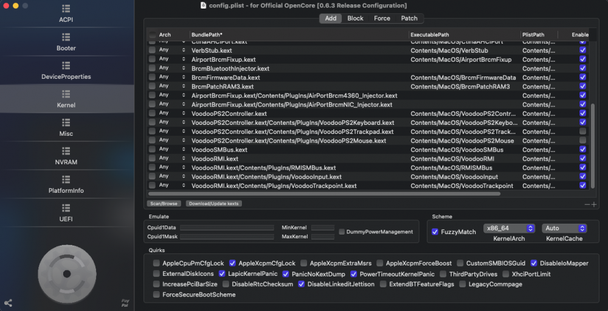Viewport: 608px width, 311px height.
Task: Open the PlatformInfo section icon
Action: [66, 179]
